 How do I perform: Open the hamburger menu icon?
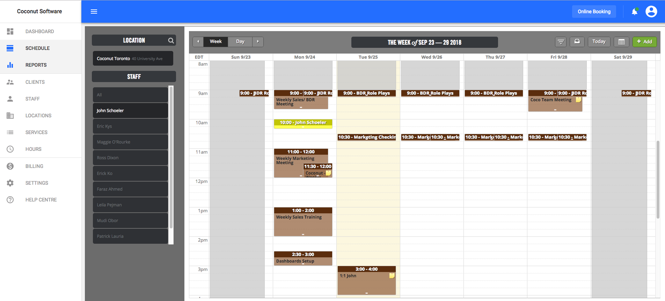[94, 12]
